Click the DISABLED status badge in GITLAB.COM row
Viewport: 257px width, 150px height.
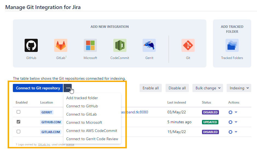pyautogui.click(x=210, y=132)
